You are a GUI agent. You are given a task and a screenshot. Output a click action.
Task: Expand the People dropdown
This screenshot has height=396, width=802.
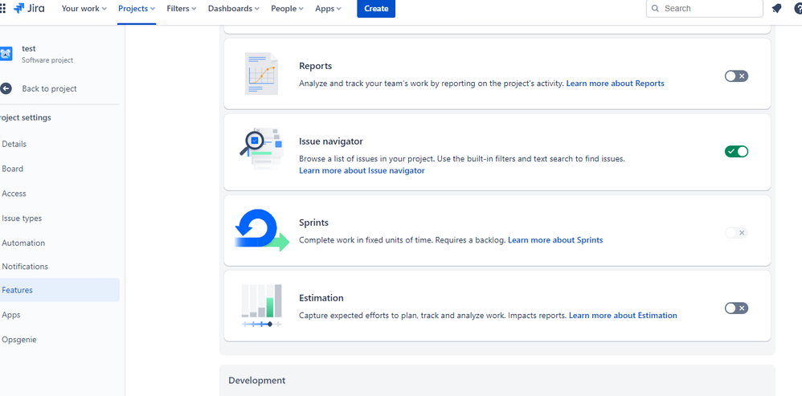point(287,9)
